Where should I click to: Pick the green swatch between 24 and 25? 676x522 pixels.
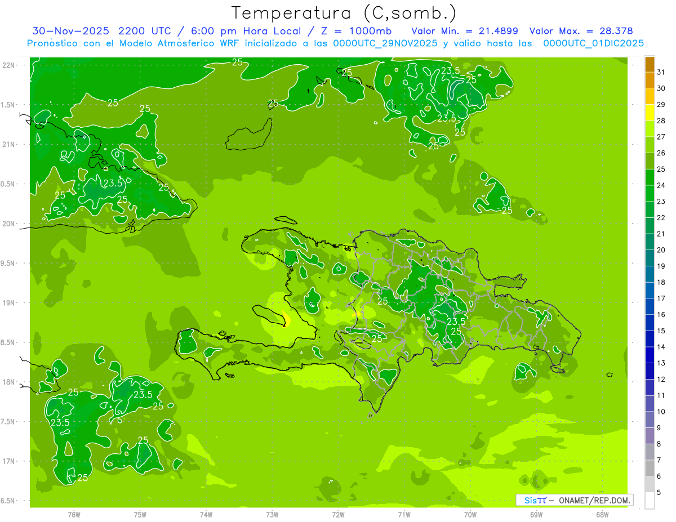650,177
